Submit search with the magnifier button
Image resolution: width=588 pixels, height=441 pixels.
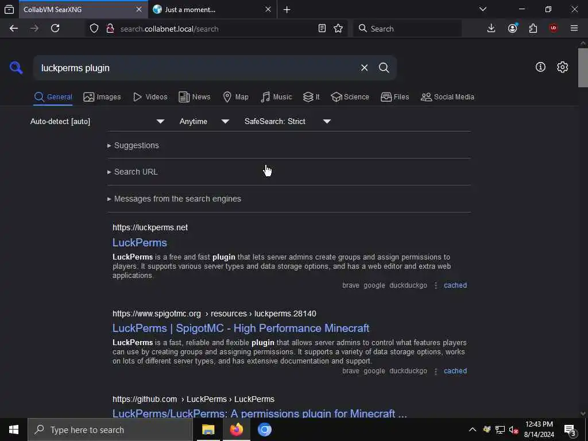point(384,68)
